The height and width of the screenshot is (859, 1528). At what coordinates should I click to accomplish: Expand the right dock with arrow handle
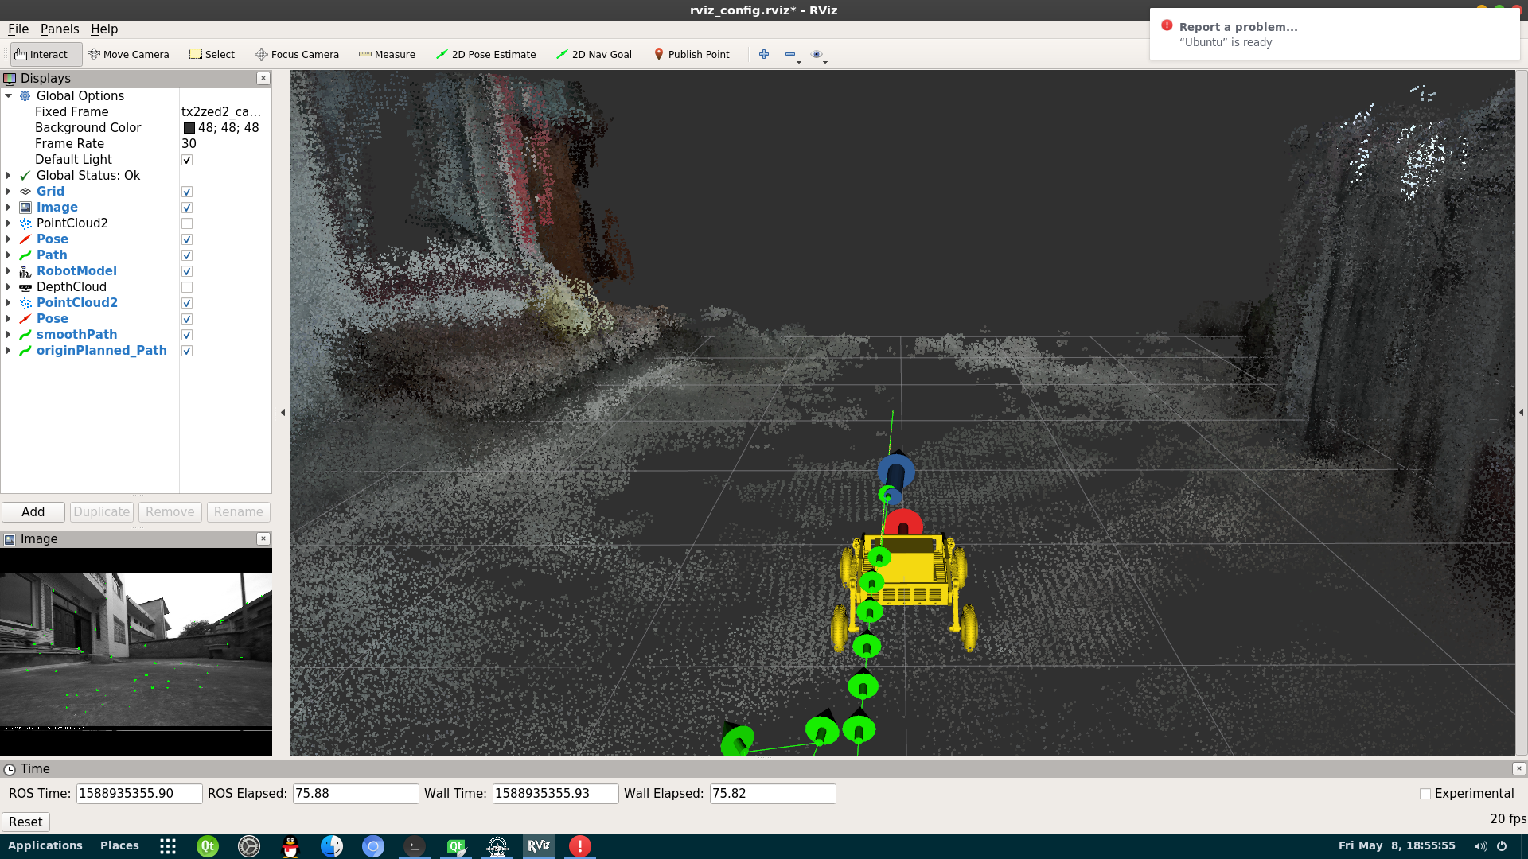(1522, 413)
